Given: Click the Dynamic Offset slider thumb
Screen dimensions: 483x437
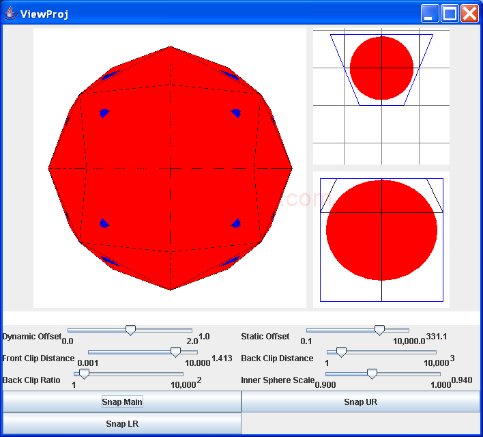Looking at the screenshot, I should (130, 330).
